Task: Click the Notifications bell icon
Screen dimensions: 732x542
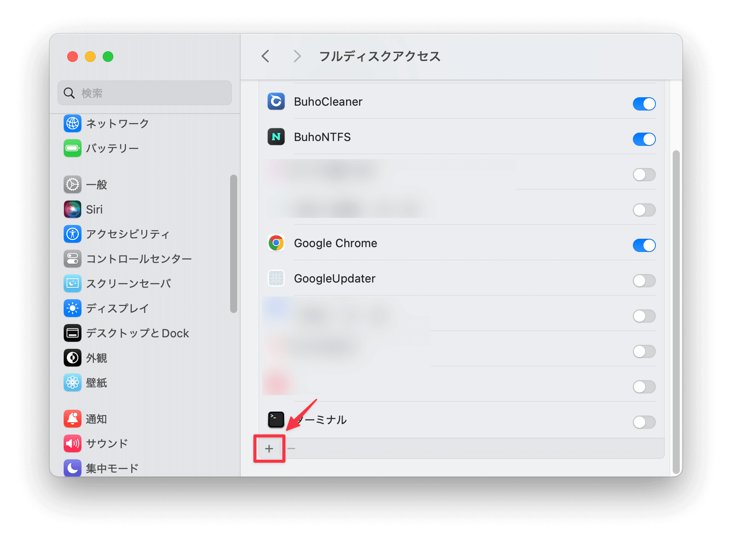Action: [x=73, y=419]
